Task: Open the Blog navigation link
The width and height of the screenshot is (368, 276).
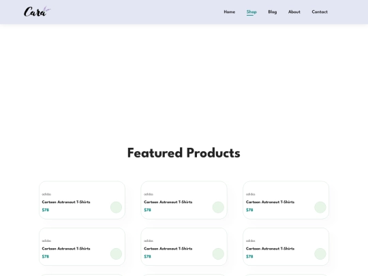Action: pyautogui.click(x=272, y=12)
